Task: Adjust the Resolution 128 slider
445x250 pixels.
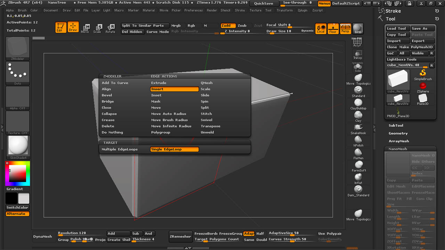Action: tap(81, 233)
